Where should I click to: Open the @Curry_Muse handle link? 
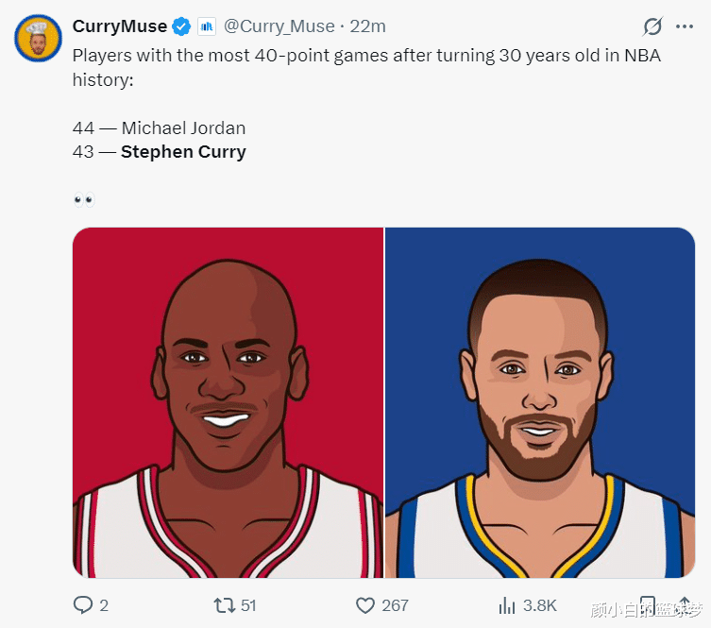279,26
